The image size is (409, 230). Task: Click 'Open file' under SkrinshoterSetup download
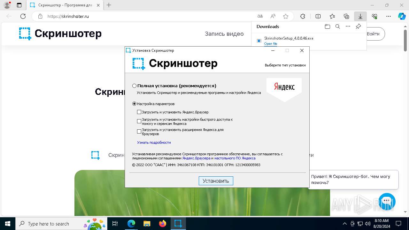pyautogui.click(x=271, y=44)
